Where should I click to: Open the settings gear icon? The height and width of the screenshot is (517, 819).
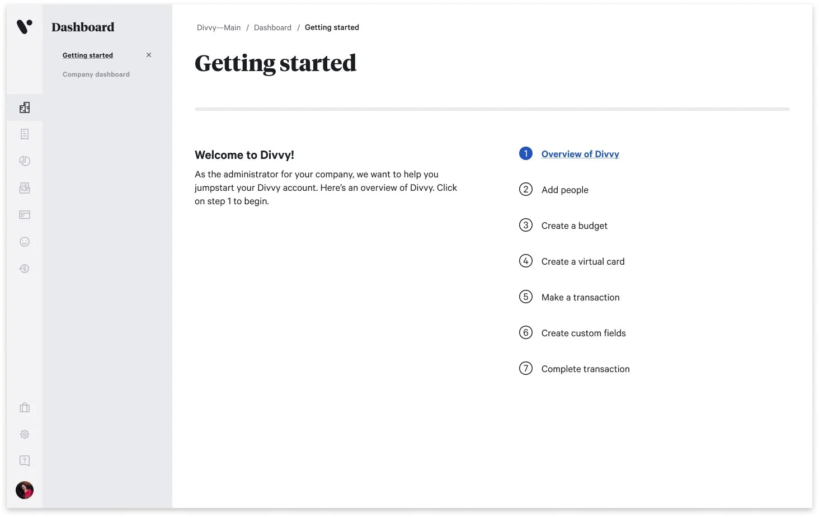click(25, 434)
